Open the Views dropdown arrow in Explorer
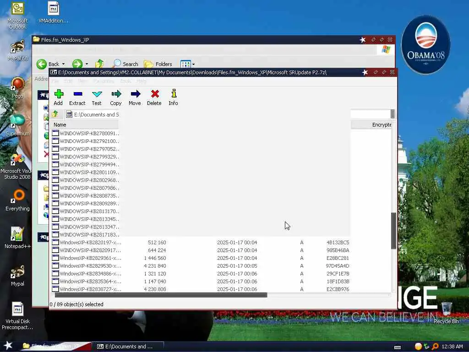This screenshot has height=352, width=469. coord(194,64)
